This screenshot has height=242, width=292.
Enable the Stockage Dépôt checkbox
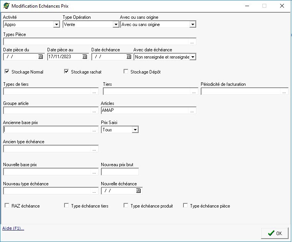point(126,72)
